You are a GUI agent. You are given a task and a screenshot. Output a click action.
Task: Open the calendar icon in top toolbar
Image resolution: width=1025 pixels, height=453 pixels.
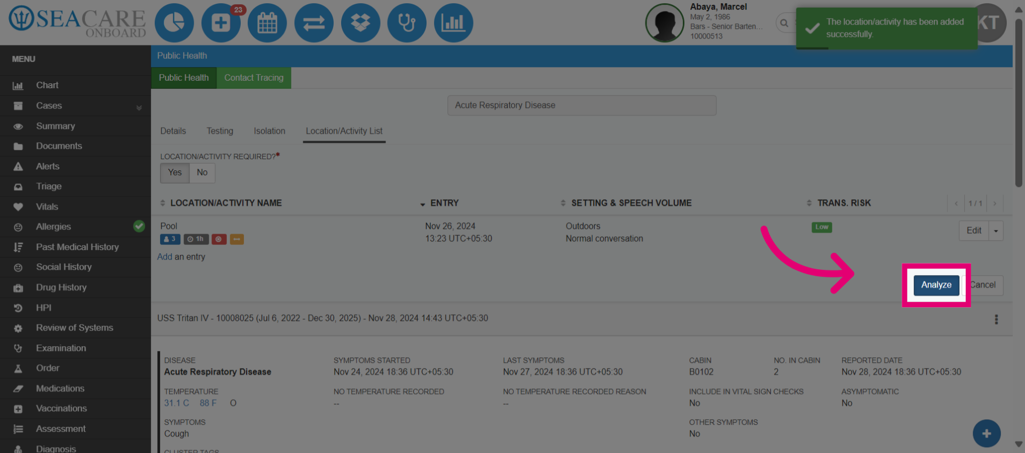(x=267, y=23)
